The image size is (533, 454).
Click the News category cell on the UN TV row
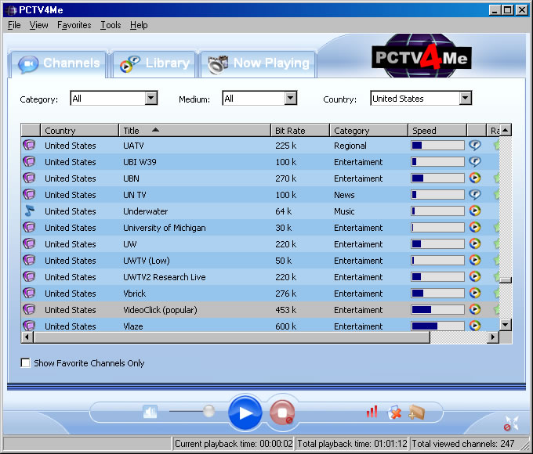(x=344, y=195)
